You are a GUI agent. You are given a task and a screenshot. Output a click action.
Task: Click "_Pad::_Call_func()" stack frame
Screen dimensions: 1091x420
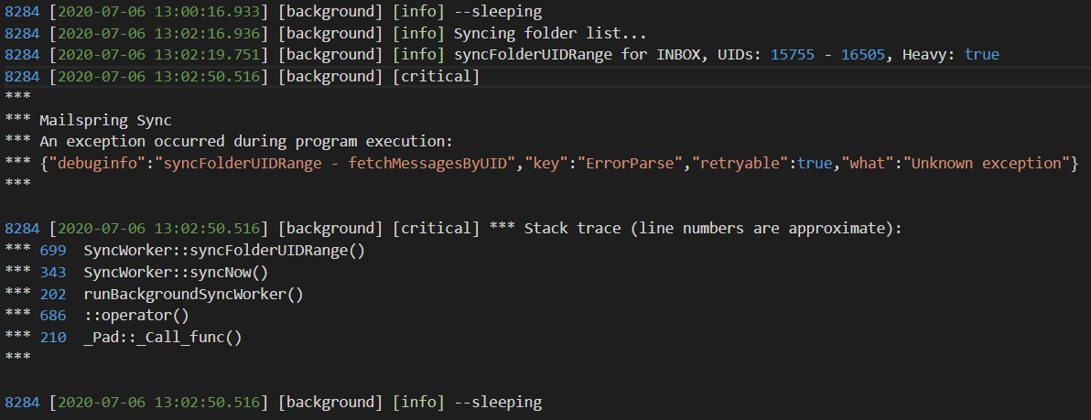tap(163, 338)
